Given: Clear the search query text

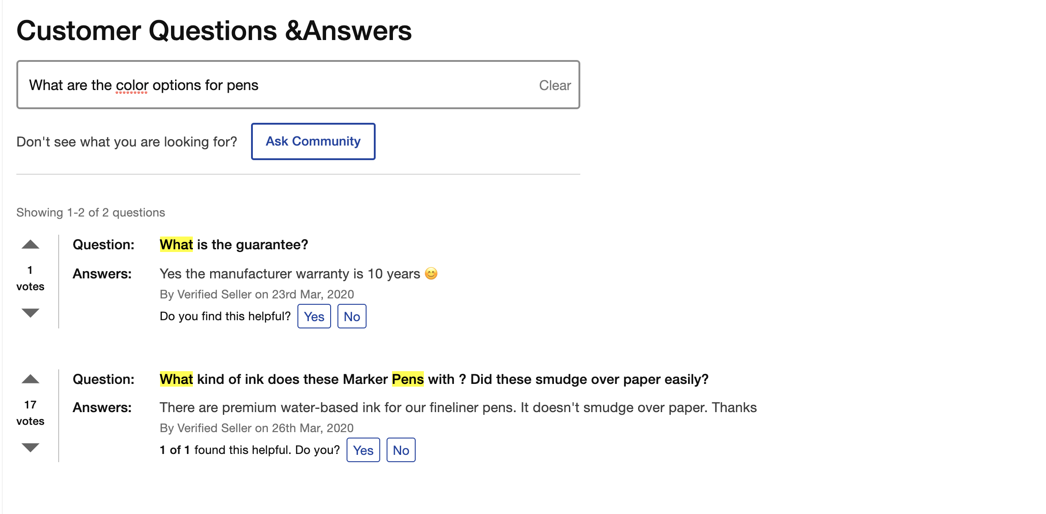Looking at the screenshot, I should coord(555,85).
